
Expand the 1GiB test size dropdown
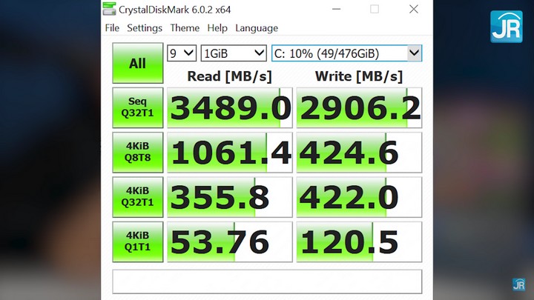tap(234, 53)
